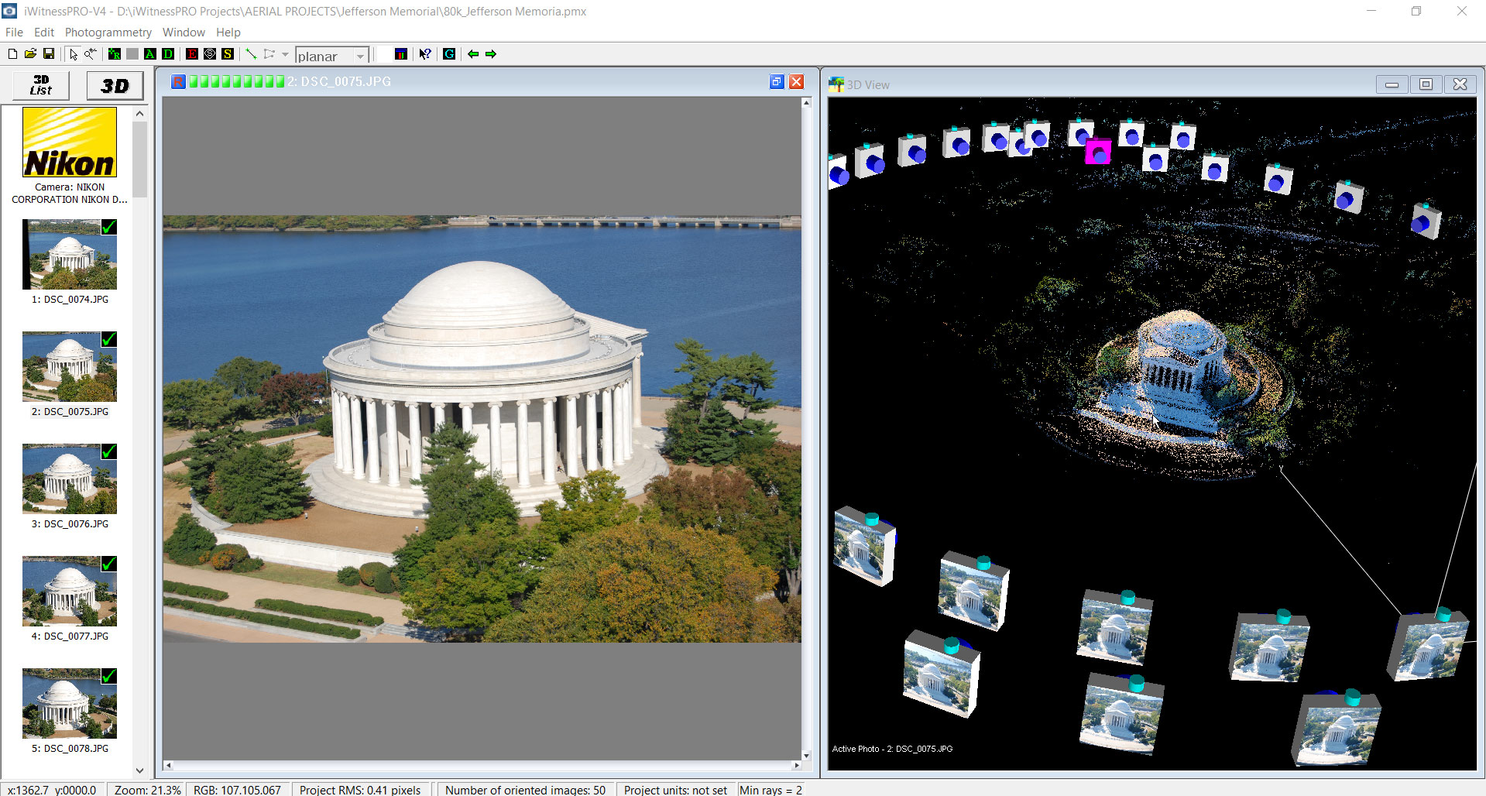Go to next image with the right green arrow

point(491,54)
